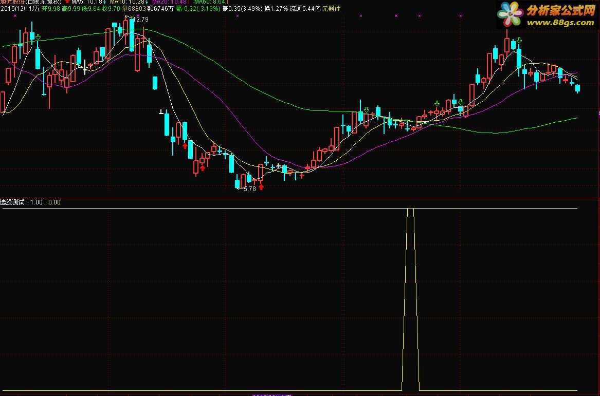600x396 pixels.
Task: Click the turnover amount 额6746万
Action: click(x=161, y=8)
